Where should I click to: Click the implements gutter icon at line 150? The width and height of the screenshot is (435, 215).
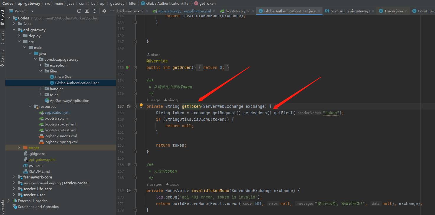click(x=128, y=67)
